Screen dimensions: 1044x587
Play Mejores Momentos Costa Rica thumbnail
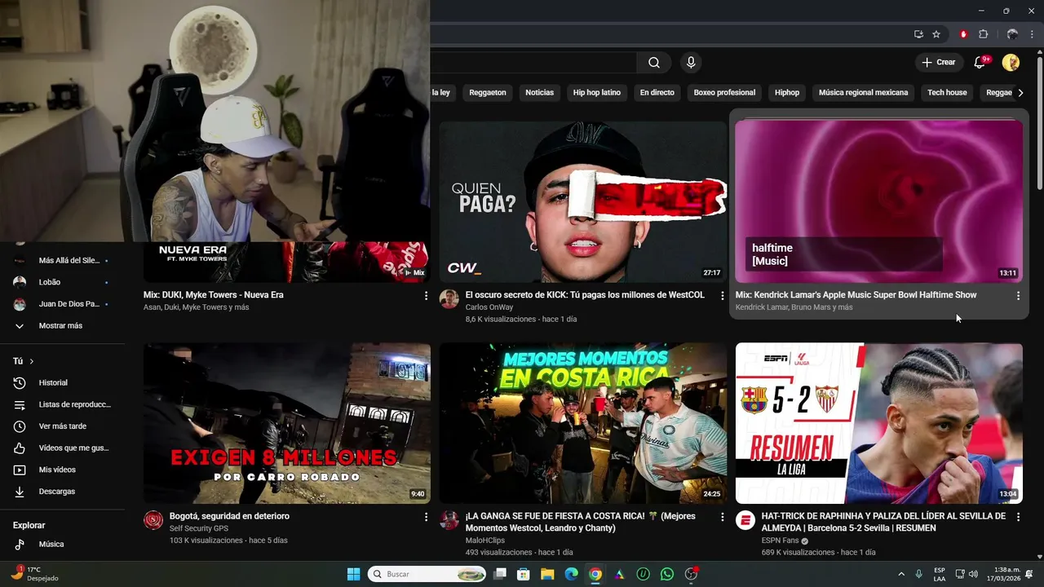[582, 423]
